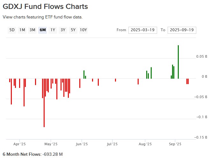The width and height of the screenshot is (217, 158).
Task: Click the Sep '25 axis label
Action: (x=175, y=144)
